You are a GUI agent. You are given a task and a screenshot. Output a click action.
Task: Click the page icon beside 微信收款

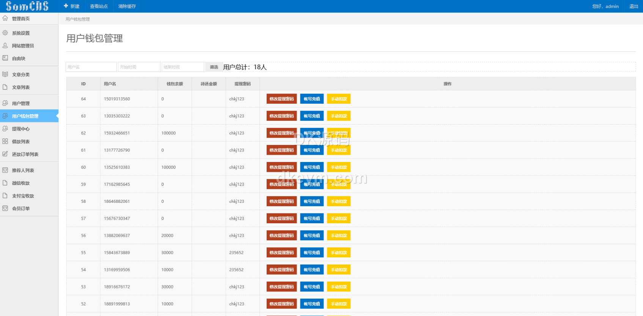coord(5,183)
